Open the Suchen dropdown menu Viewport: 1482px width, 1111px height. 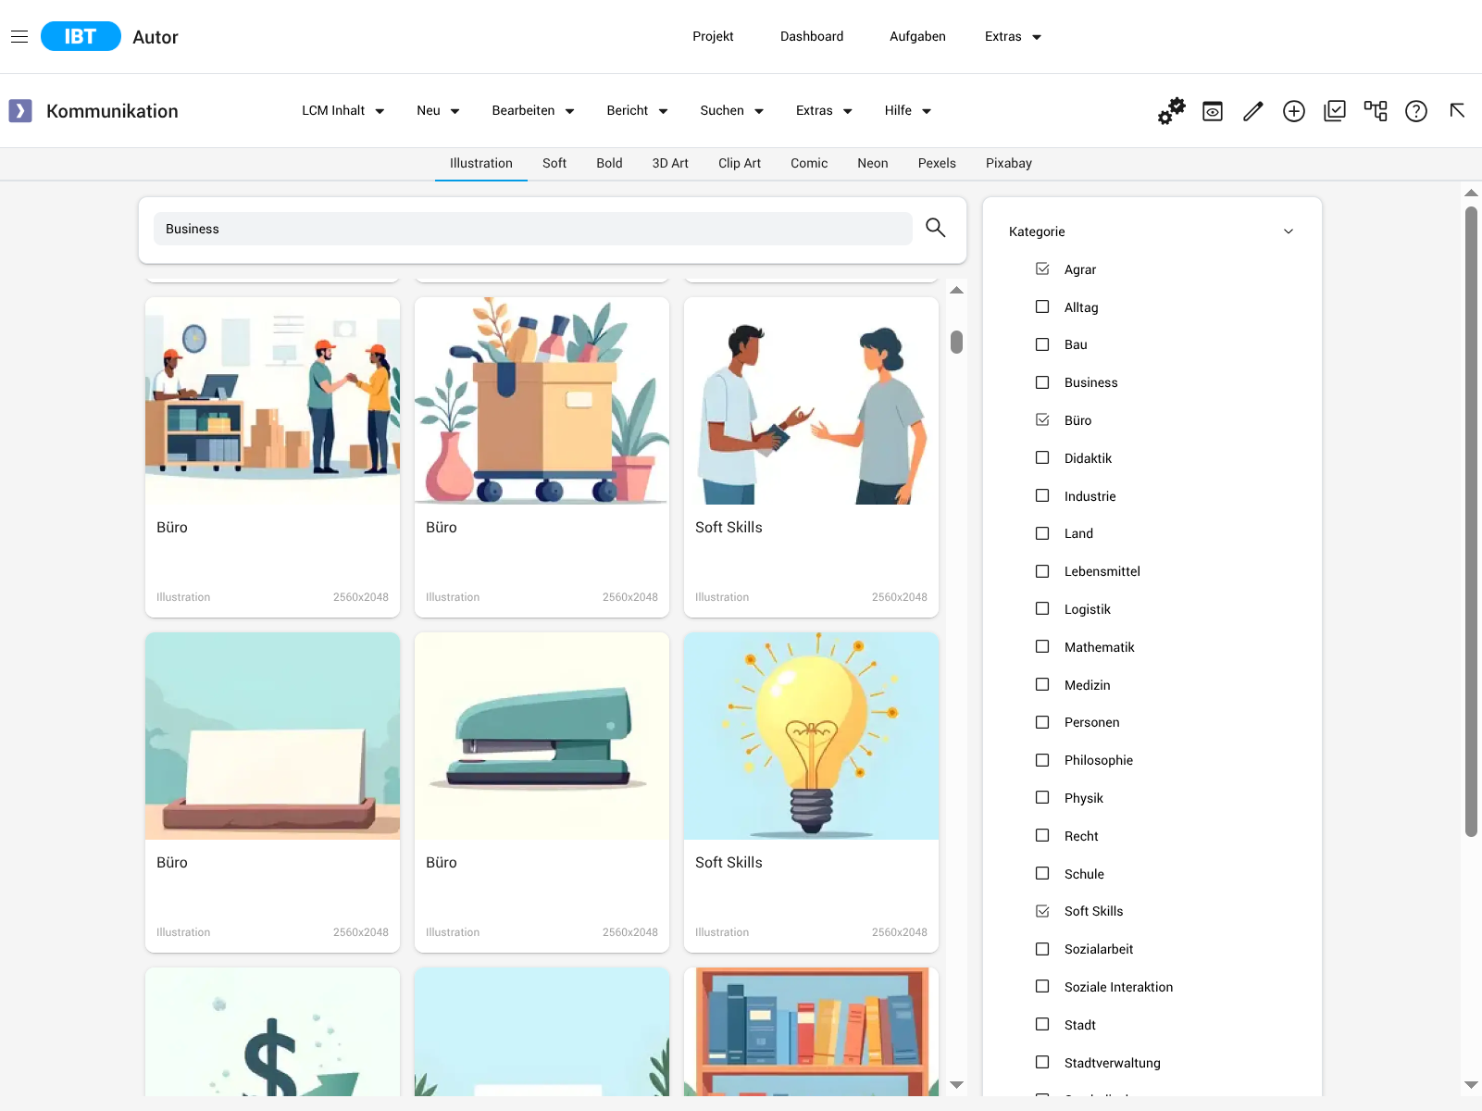click(x=731, y=111)
